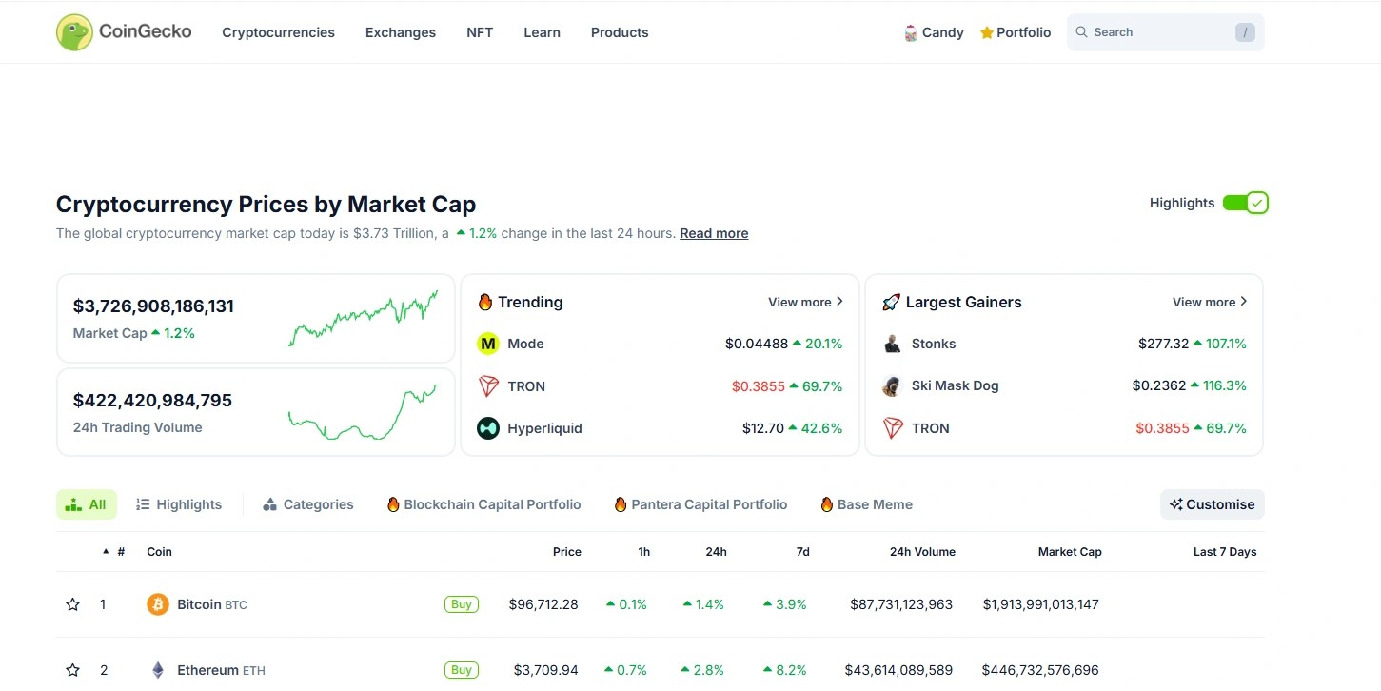Expand Largest Gainers with View more

[x=1210, y=302]
